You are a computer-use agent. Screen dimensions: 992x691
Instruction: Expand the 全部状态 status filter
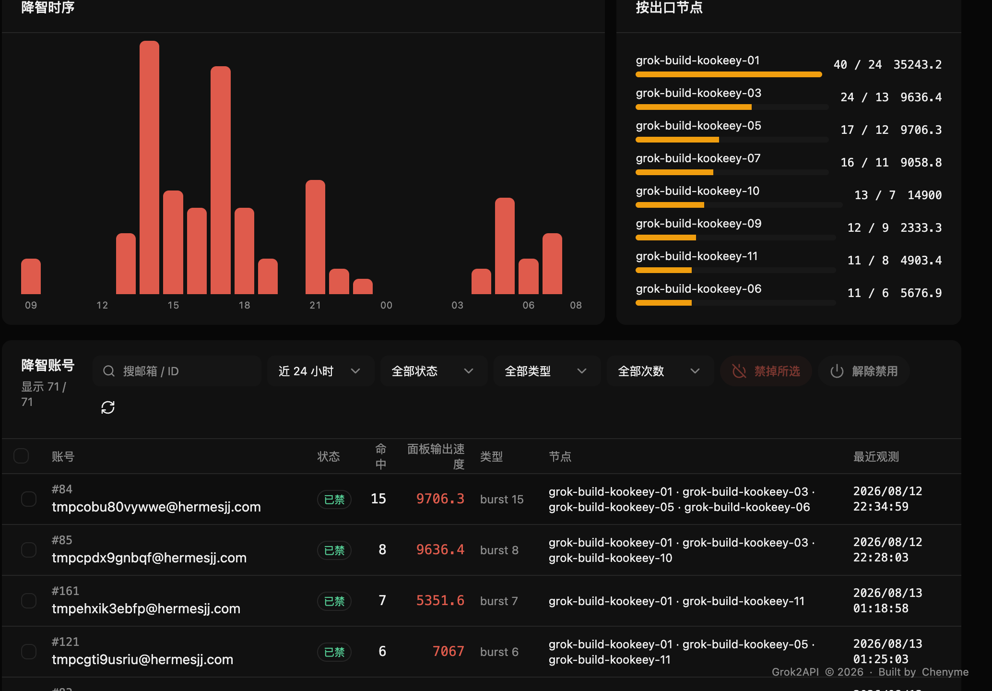(434, 371)
